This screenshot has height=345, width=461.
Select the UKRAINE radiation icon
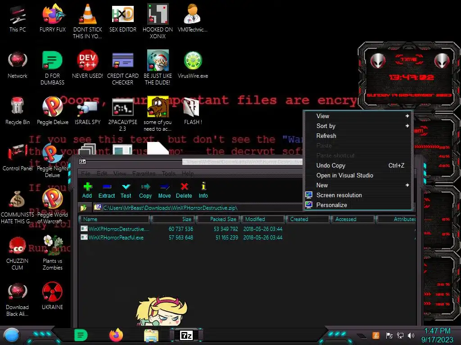(x=52, y=296)
